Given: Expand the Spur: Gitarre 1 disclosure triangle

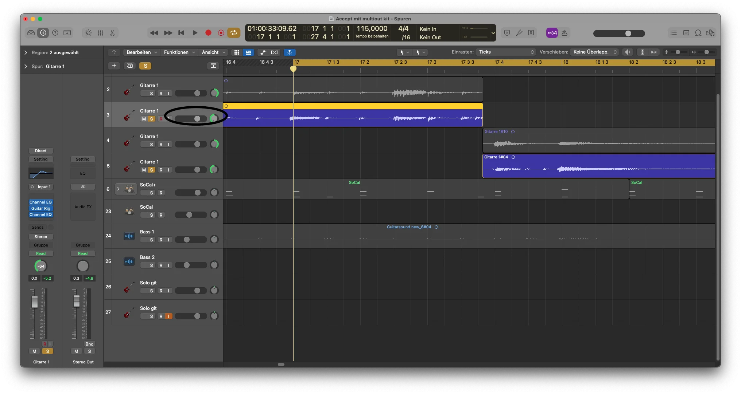Looking at the screenshot, I should (26, 66).
